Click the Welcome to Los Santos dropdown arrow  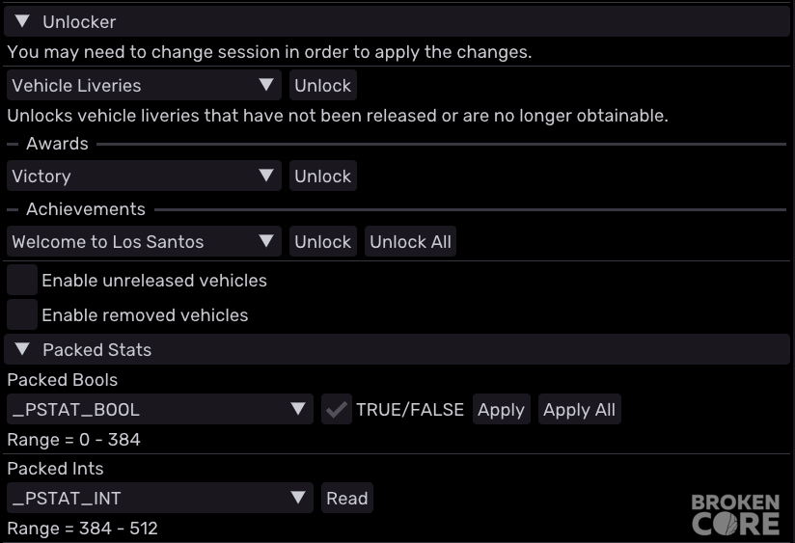click(266, 241)
